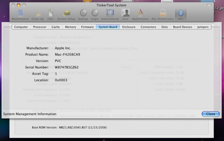Switch to the Enclosure tab
Screen dimensions: 224x141
(129, 27)
